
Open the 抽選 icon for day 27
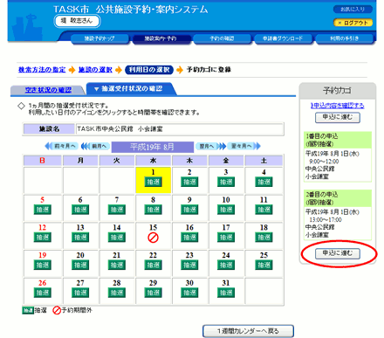pyautogui.click(x=80, y=293)
